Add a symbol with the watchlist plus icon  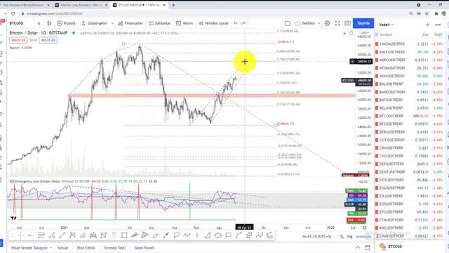(427, 25)
